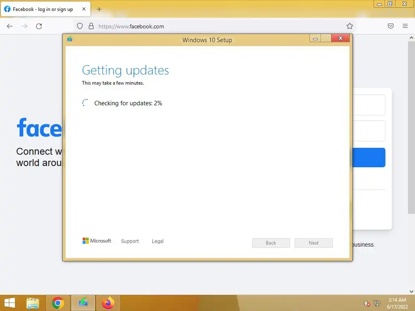The height and width of the screenshot is (311, 415).
Task: Launch Google Chrome from the taskbar
Action: tap(58, 303)
